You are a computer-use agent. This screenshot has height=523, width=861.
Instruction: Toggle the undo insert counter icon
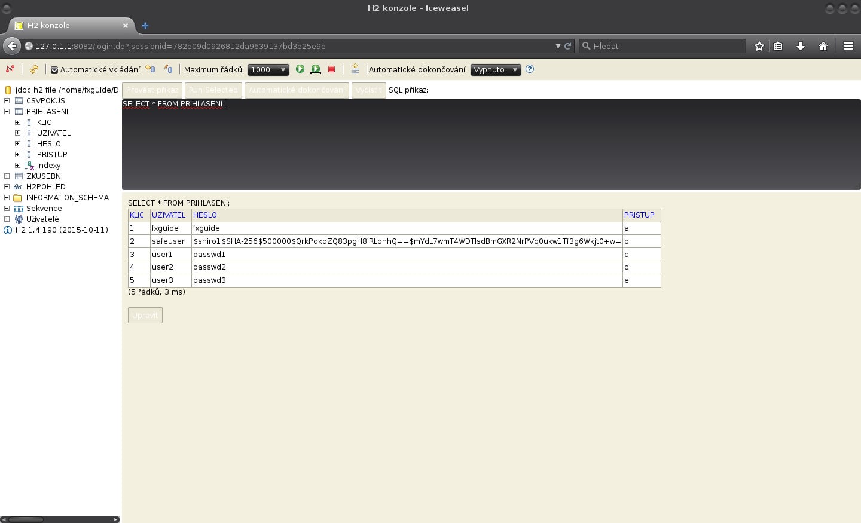click(x=150, y=69)
